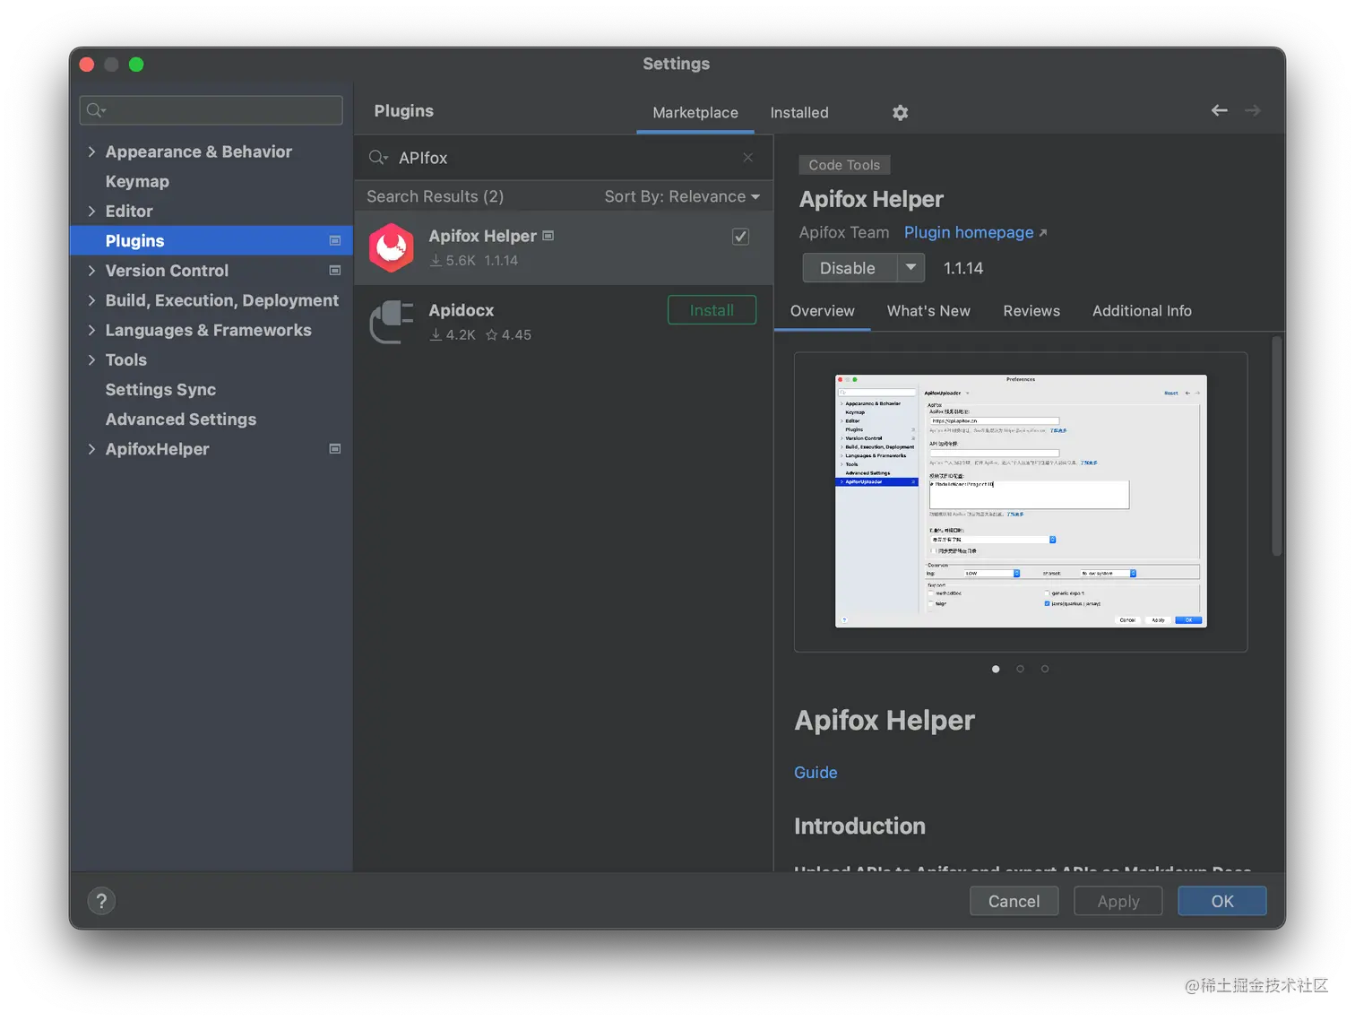Confirm with the OK button
Image resolution: width=1355 pixels, height=1021 pixels.
pos(1221,901)
